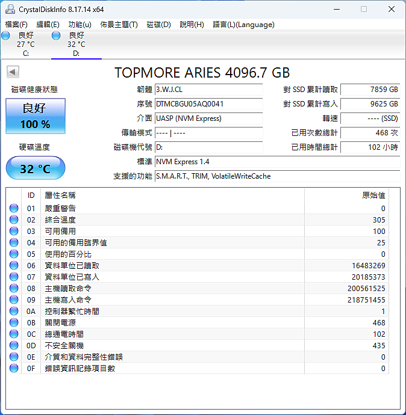The image size is (406, 415).
Task: Click the status orb for attribute 02 綜合溫度
Action: (x=14, y=220)
